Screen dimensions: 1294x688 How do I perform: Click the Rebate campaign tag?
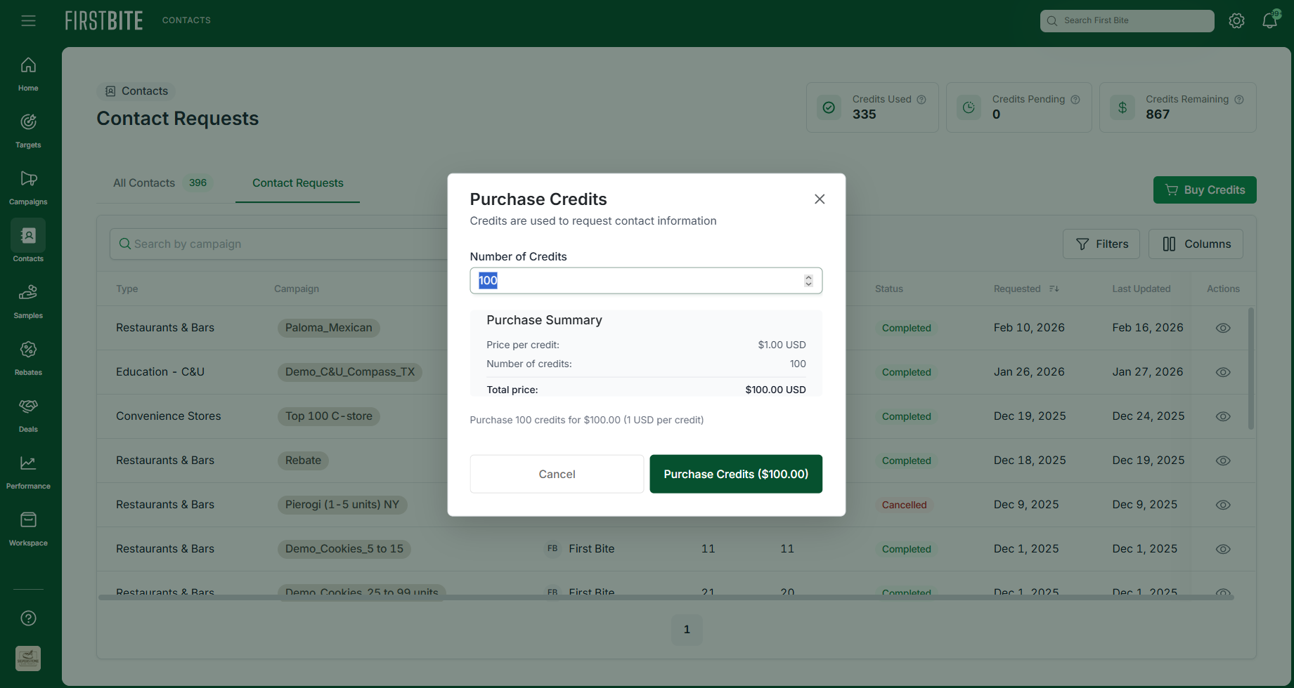303,461
